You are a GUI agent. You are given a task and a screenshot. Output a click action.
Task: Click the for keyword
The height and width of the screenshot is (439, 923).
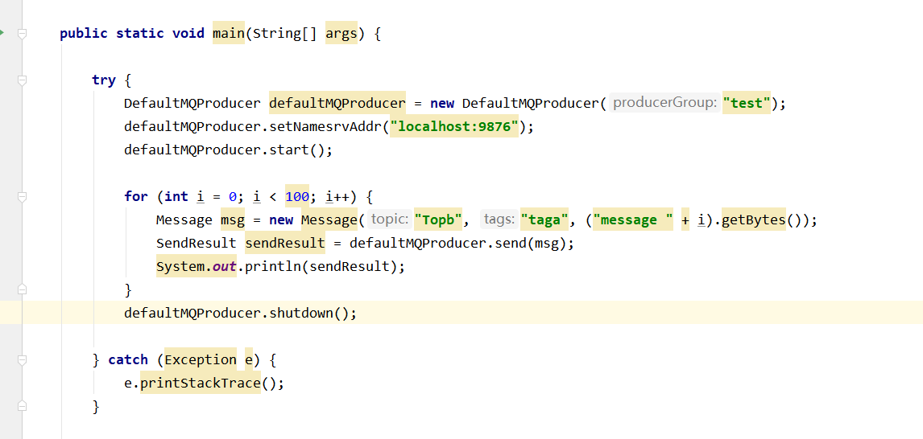point(136,196)
